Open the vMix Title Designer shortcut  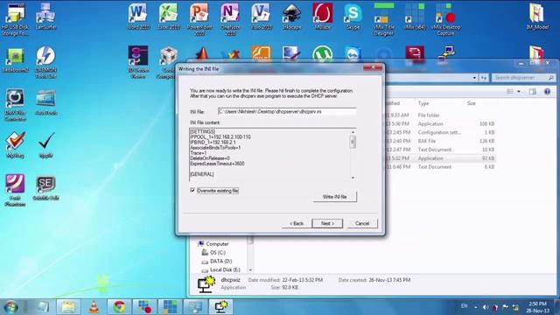point(384,19)
